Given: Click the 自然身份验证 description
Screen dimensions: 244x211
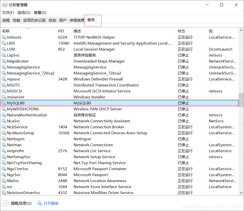Looking at the screenshot, I should 85,115.
